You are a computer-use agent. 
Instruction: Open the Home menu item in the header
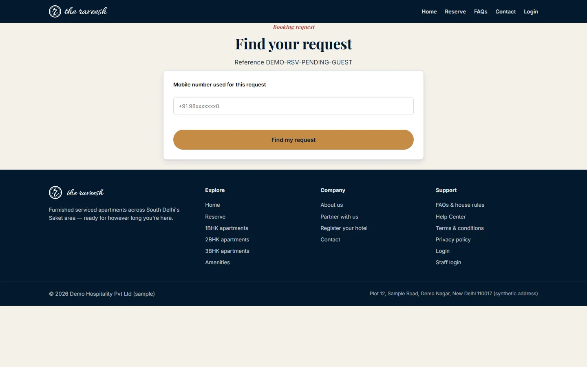point(429,11)
